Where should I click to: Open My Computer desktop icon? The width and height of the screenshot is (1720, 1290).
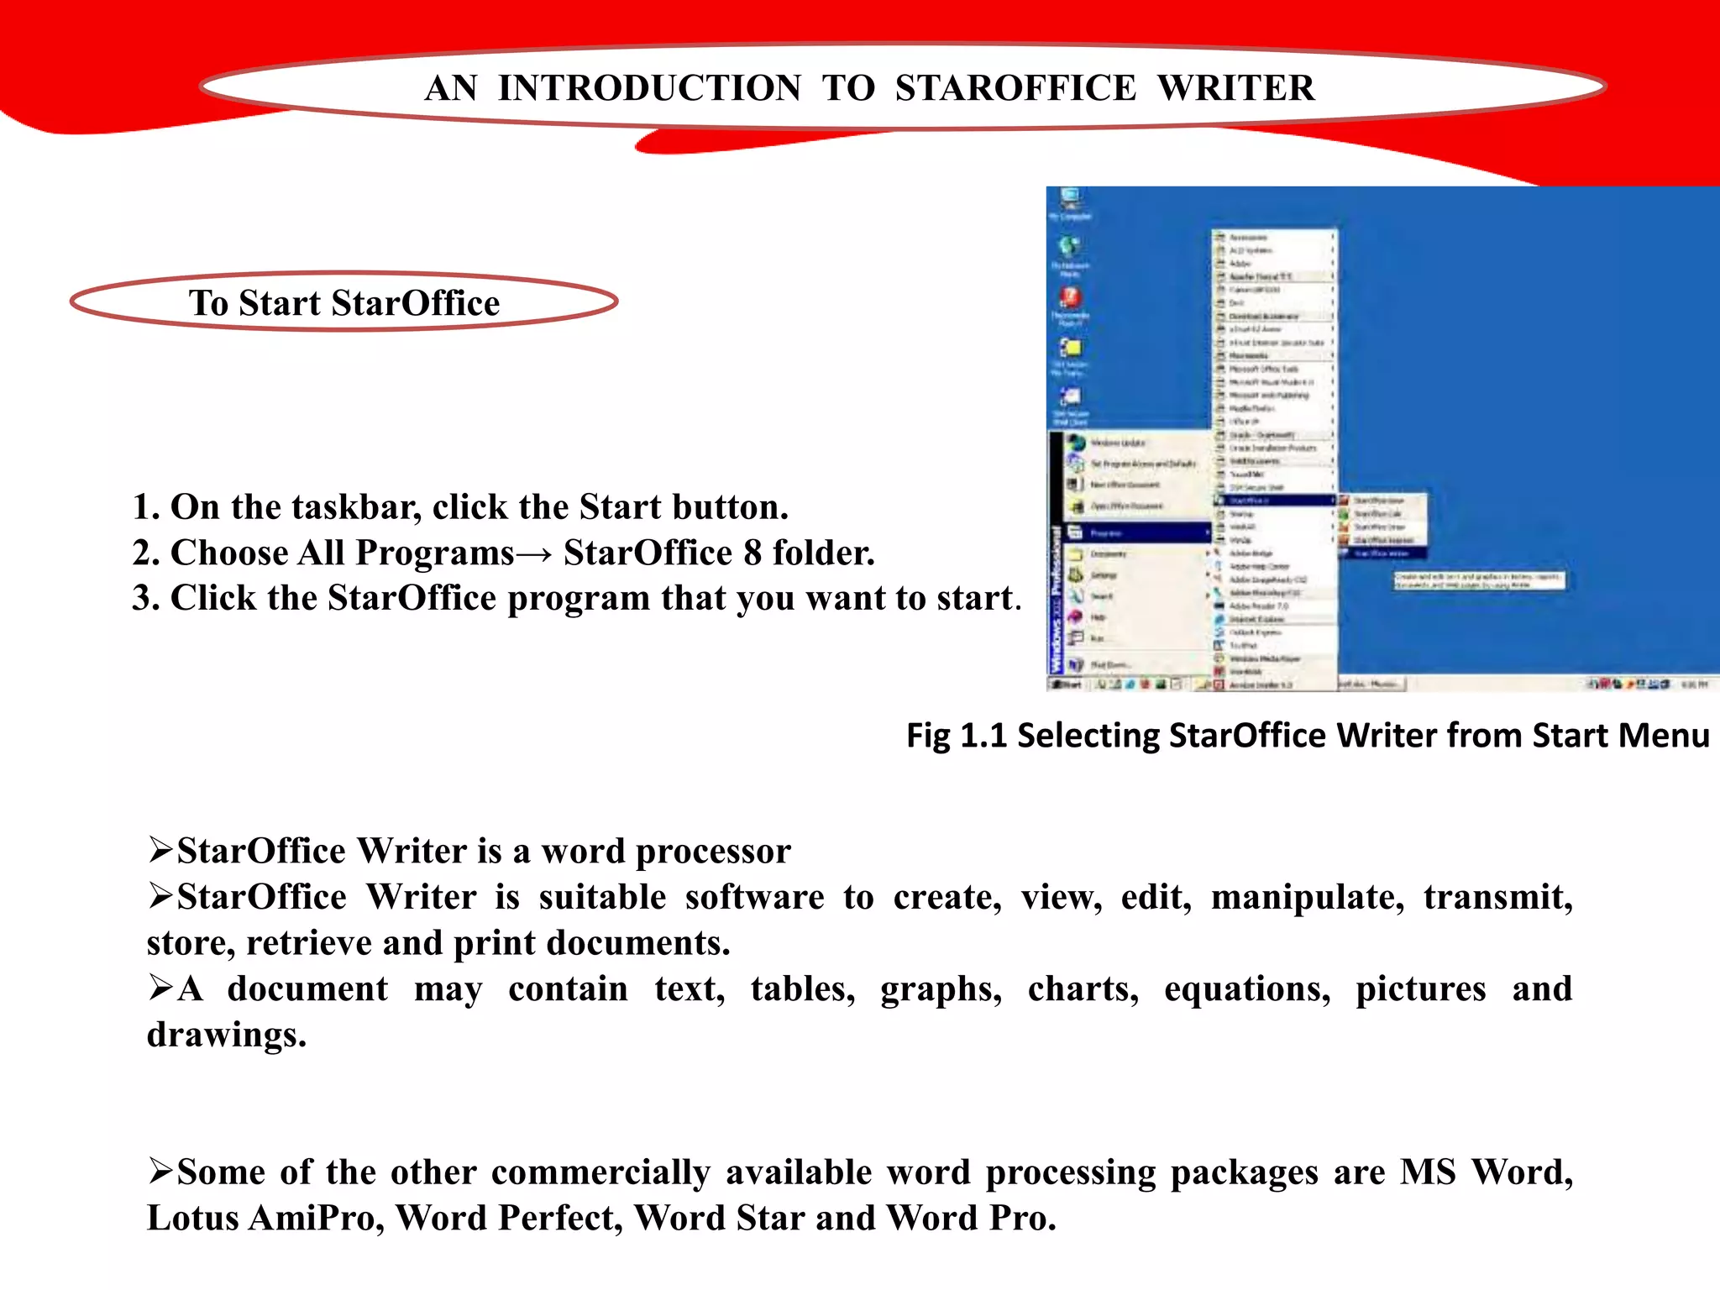[1070, 202]
